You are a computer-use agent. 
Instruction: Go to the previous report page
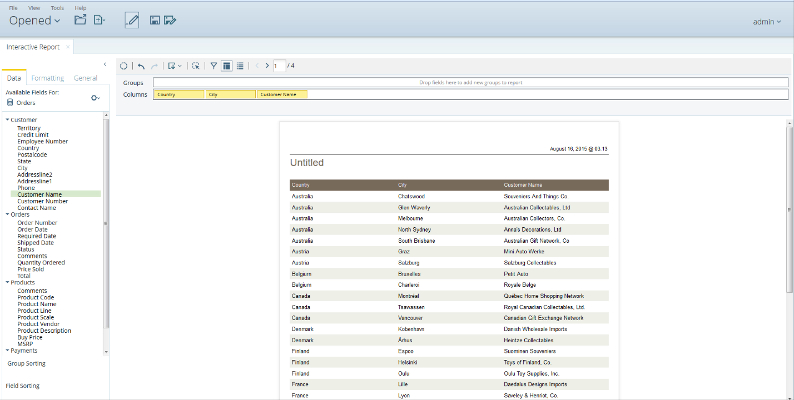(x=257, y=66)
